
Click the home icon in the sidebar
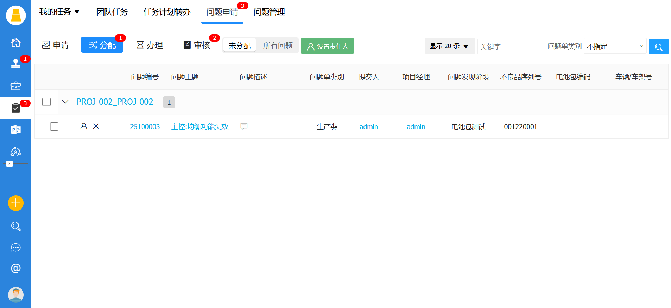[x=16, y=43]
